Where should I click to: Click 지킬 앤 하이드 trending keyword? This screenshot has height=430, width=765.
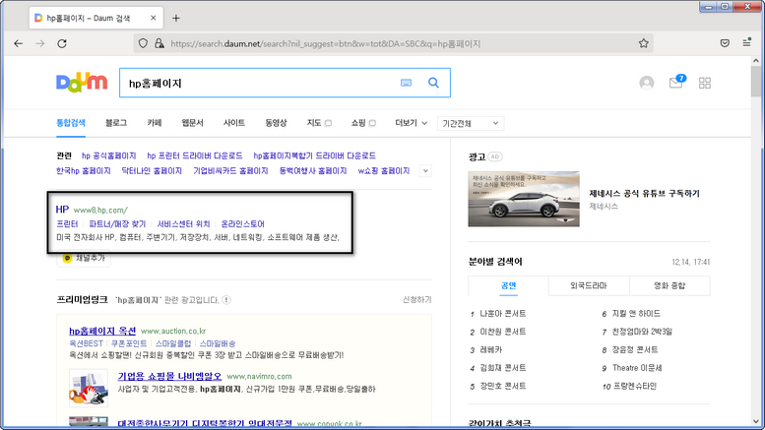(x=636, y=314)
